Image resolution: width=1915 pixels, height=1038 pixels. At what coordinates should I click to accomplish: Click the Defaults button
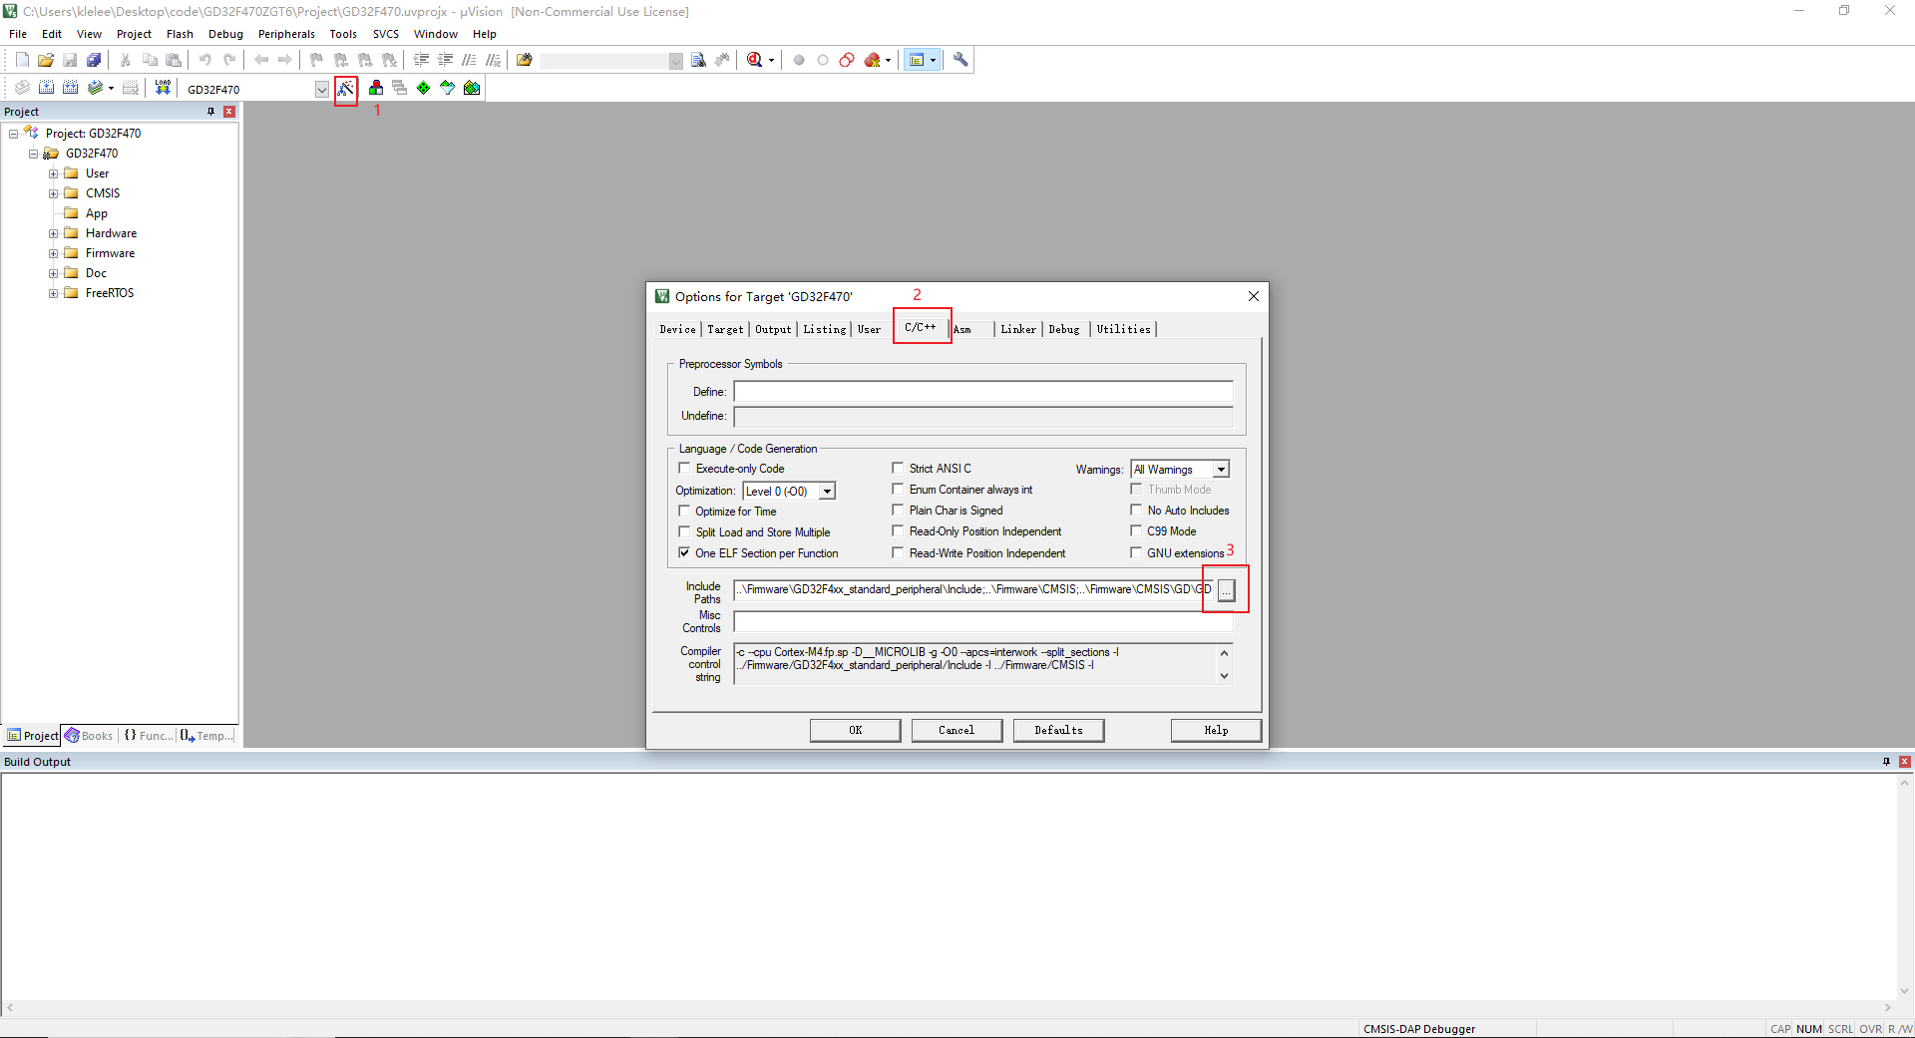1058,730
